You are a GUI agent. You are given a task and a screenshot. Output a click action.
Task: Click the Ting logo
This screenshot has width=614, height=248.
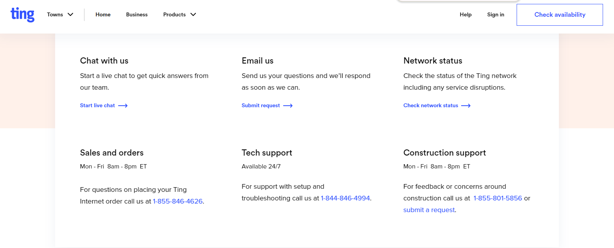(x=22, y=14)
